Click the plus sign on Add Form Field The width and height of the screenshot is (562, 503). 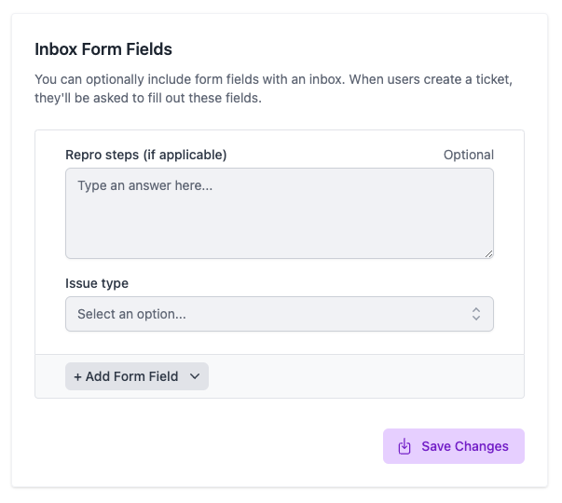(77, 377)
